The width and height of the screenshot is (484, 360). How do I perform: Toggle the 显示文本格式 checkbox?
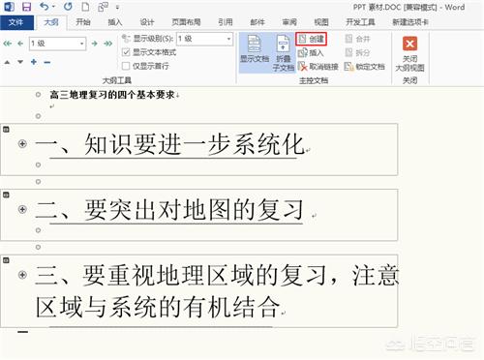pyautogui.click(x=126, y=52)
